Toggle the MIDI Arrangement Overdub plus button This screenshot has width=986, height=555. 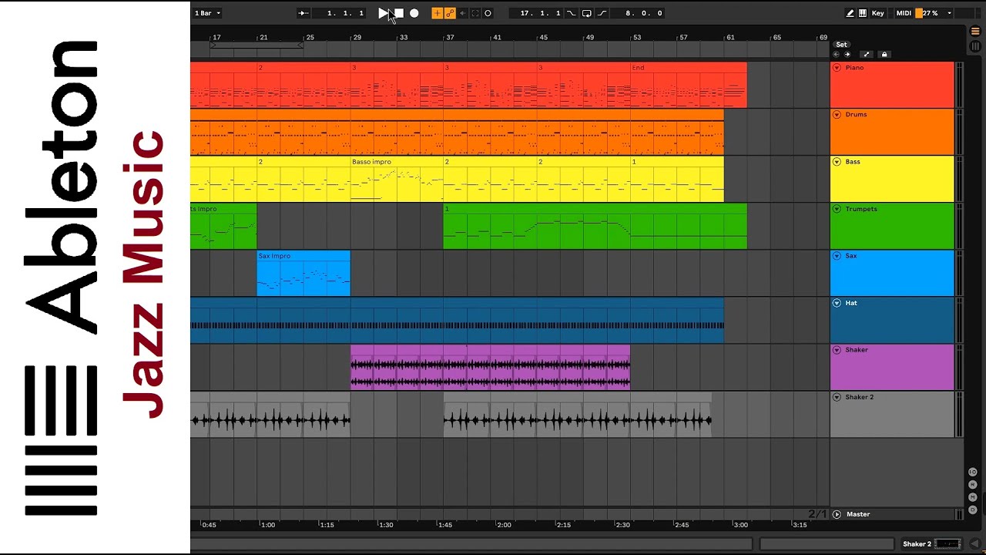coord(437,13)
